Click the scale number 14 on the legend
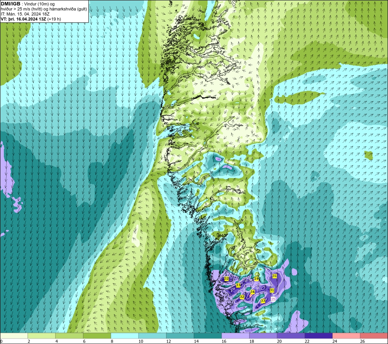This screenshot has width=388, height=344. [x=196, y=341]
